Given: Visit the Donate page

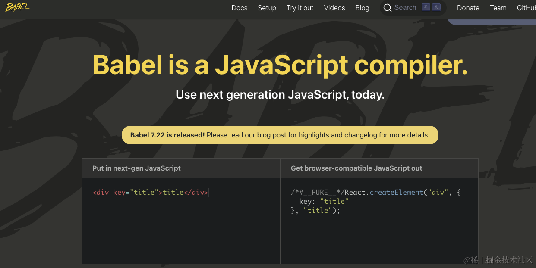Looking at the screenshot, I should [468, 8].
